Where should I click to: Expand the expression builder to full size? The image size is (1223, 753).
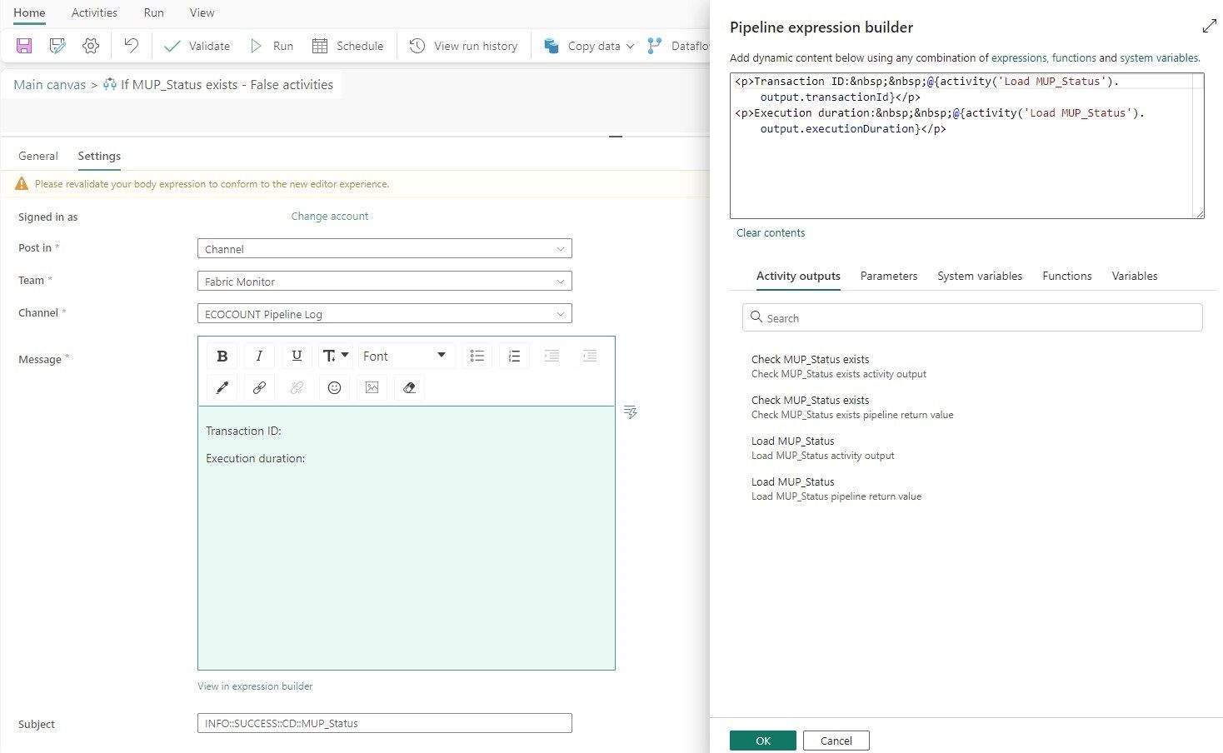[1210, 27]
